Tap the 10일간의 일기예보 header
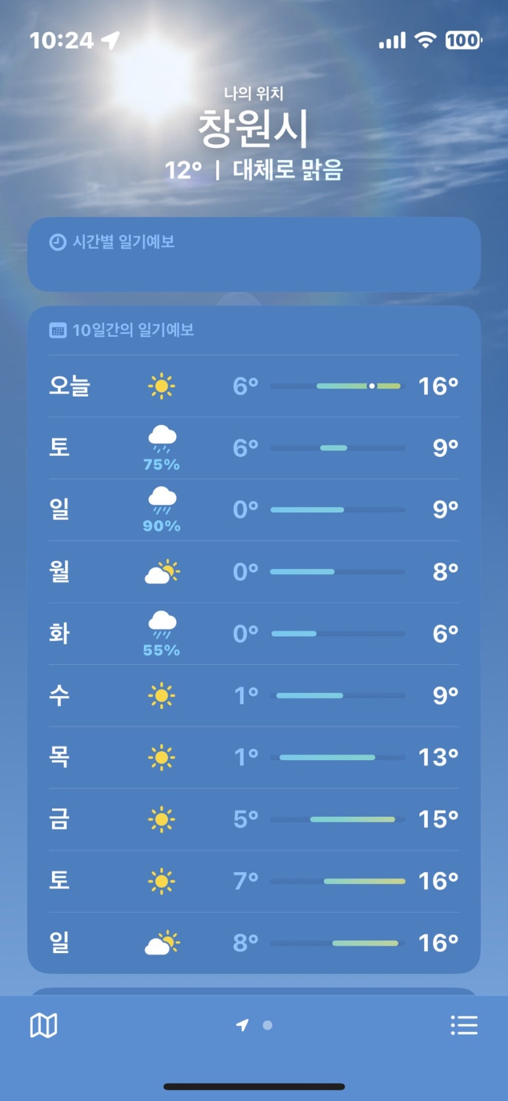This screenshot has width=508, height=1101. click(133, 330)
